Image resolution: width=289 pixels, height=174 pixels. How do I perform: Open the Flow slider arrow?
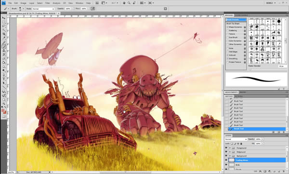point(88,9)
